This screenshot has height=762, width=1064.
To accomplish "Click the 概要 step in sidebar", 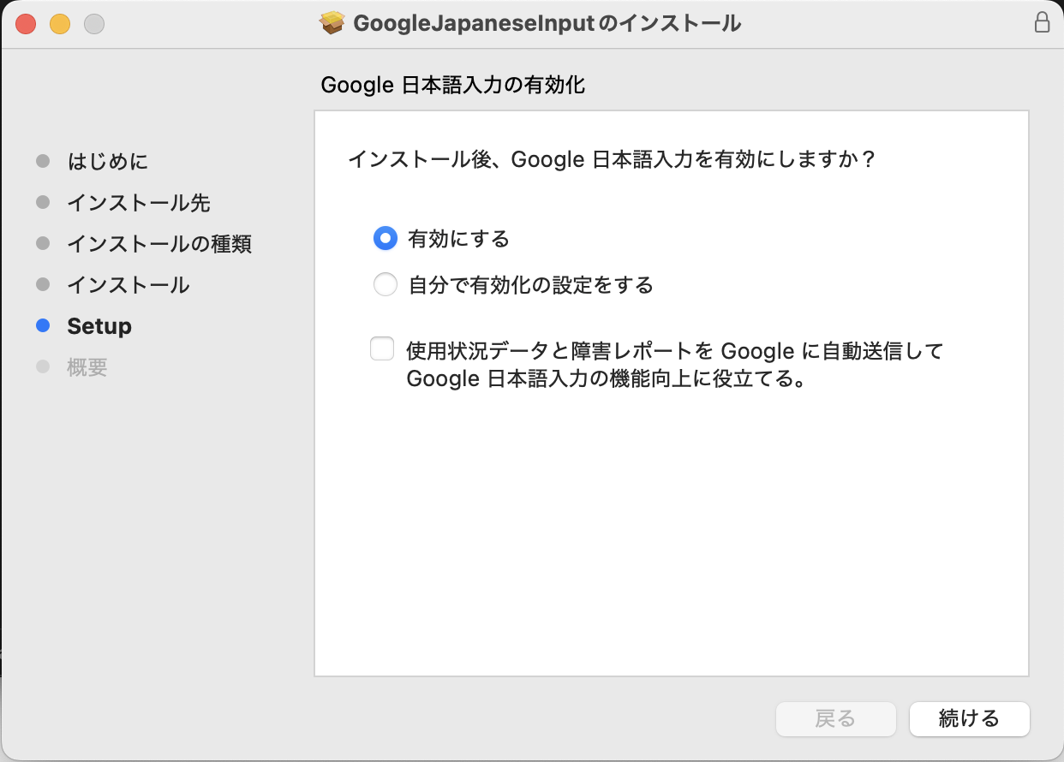I will (x=87, y=367).
